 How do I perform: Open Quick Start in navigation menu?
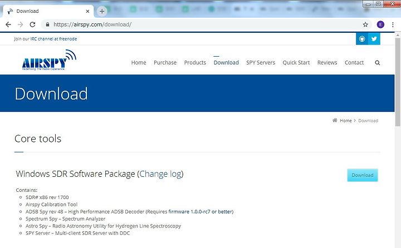point(296,63)
